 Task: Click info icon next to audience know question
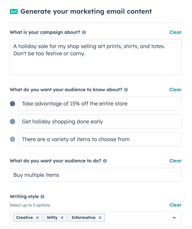(126, 90)
